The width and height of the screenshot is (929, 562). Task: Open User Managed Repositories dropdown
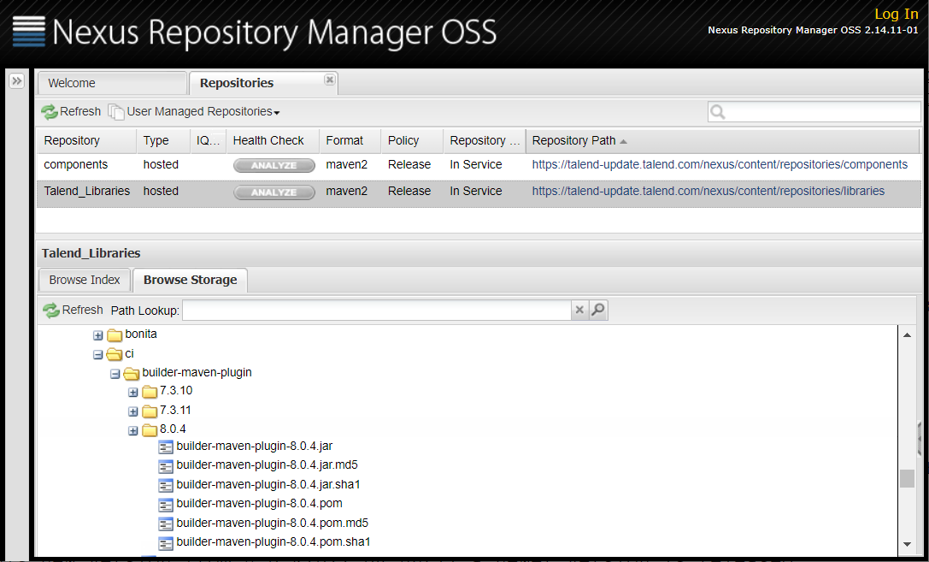(x=203, y=112)
